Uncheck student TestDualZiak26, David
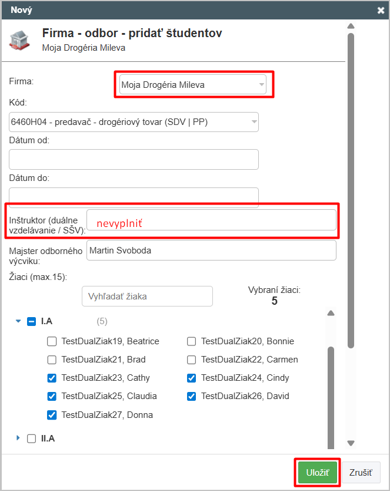The image size is (390, 491). (192, 396)
